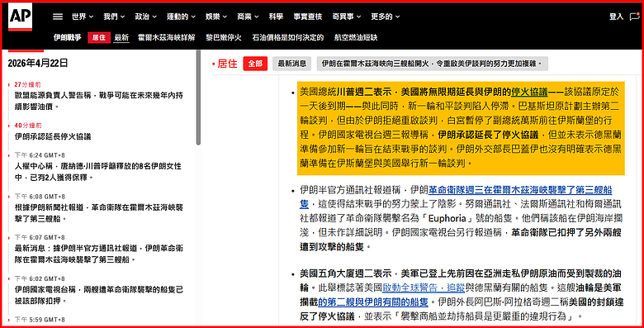Switch to the 最新 tab
644x328 pixels.
pos(121,37)
